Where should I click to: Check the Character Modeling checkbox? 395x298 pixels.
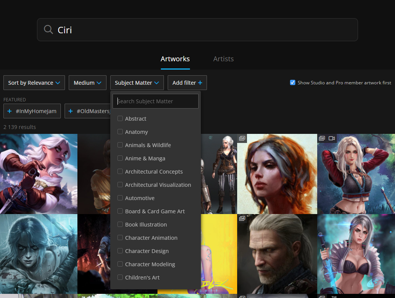pyautogui.click(x=120, y=264)
